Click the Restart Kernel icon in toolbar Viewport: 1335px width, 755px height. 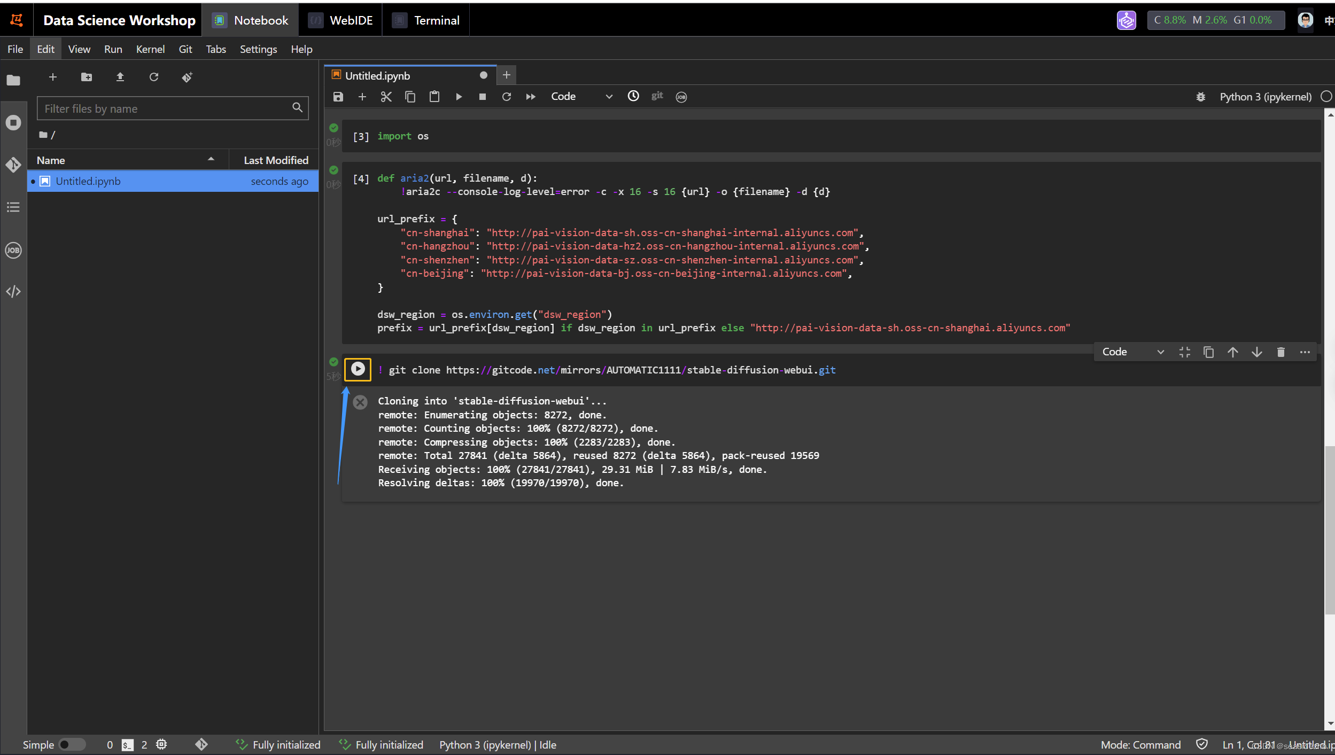point(507,96)
